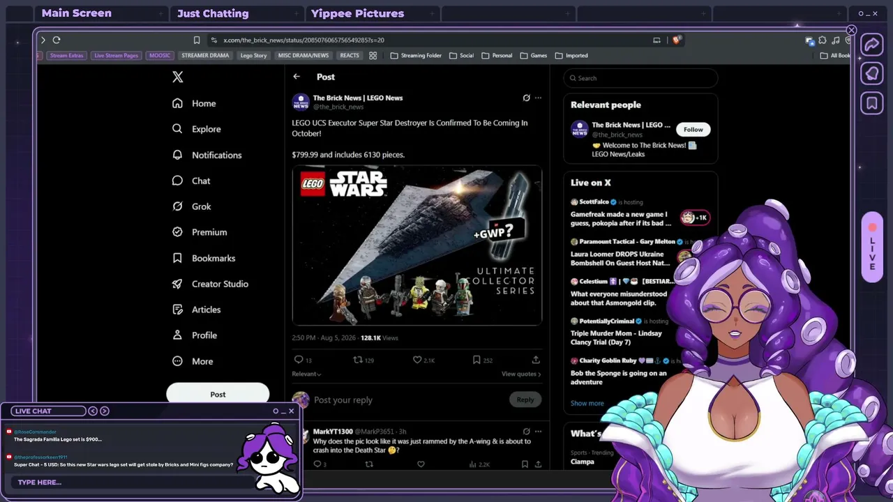
Task: Click the LIVE CHAT next arrow
Action: (105, 411)
